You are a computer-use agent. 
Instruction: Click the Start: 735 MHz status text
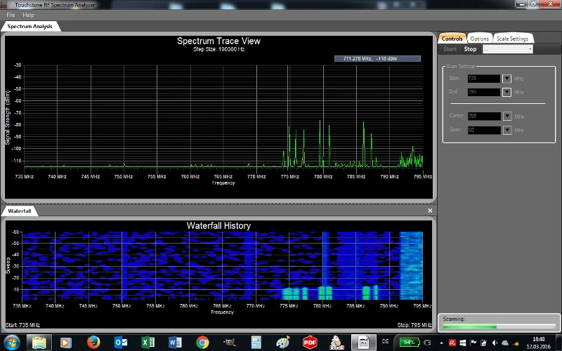click(x=22, y=325)
